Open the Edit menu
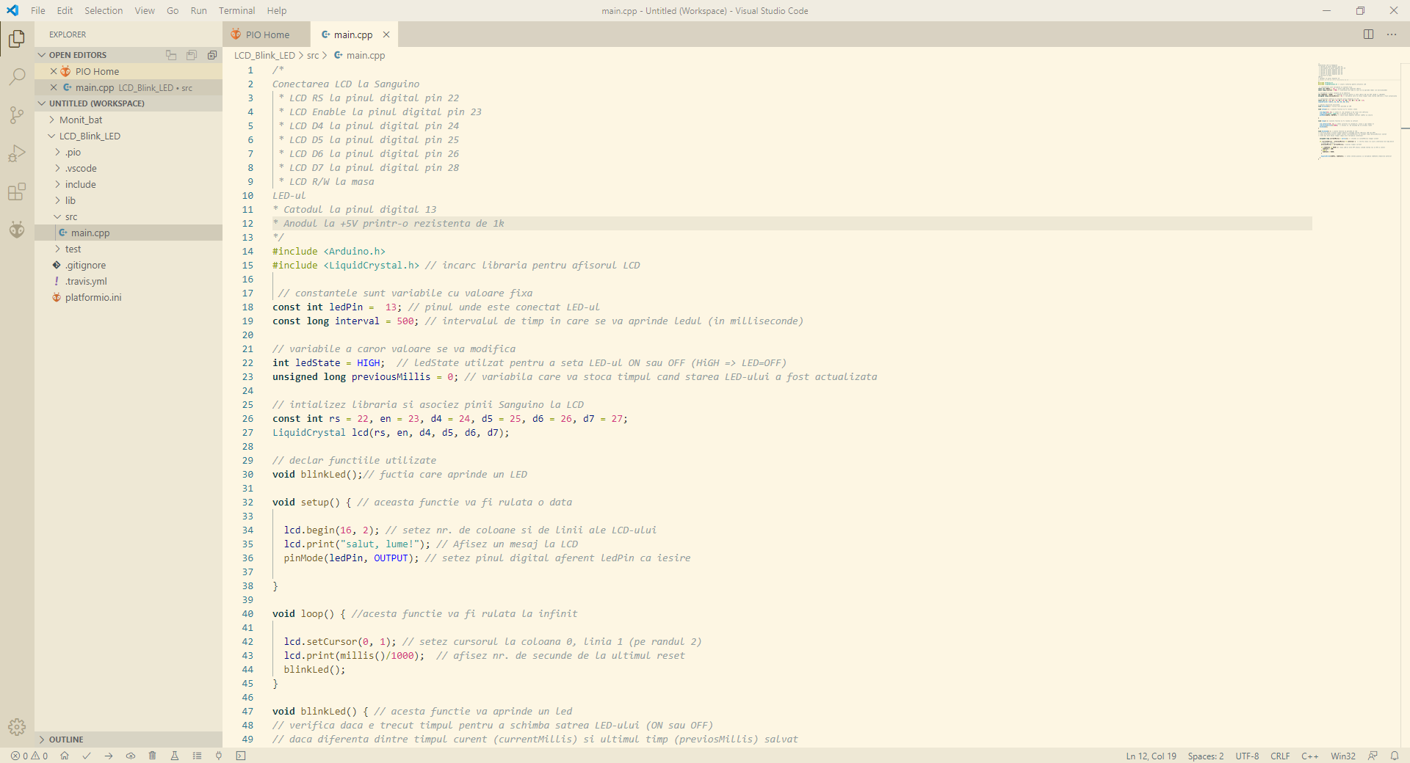Viewport: 1410px width, 763px height. click(65, 10)
